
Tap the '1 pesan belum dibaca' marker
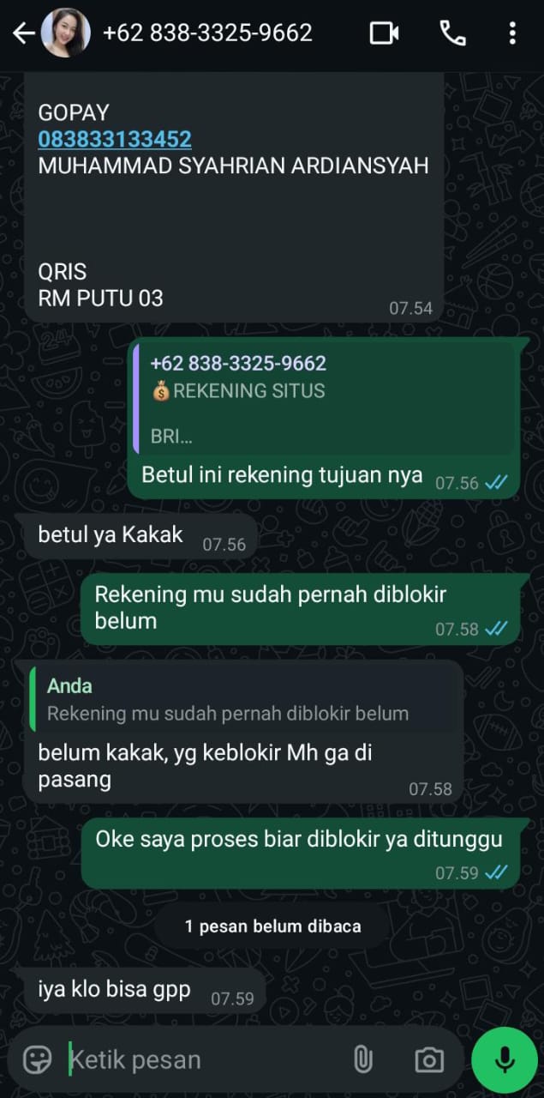[272, 926]
